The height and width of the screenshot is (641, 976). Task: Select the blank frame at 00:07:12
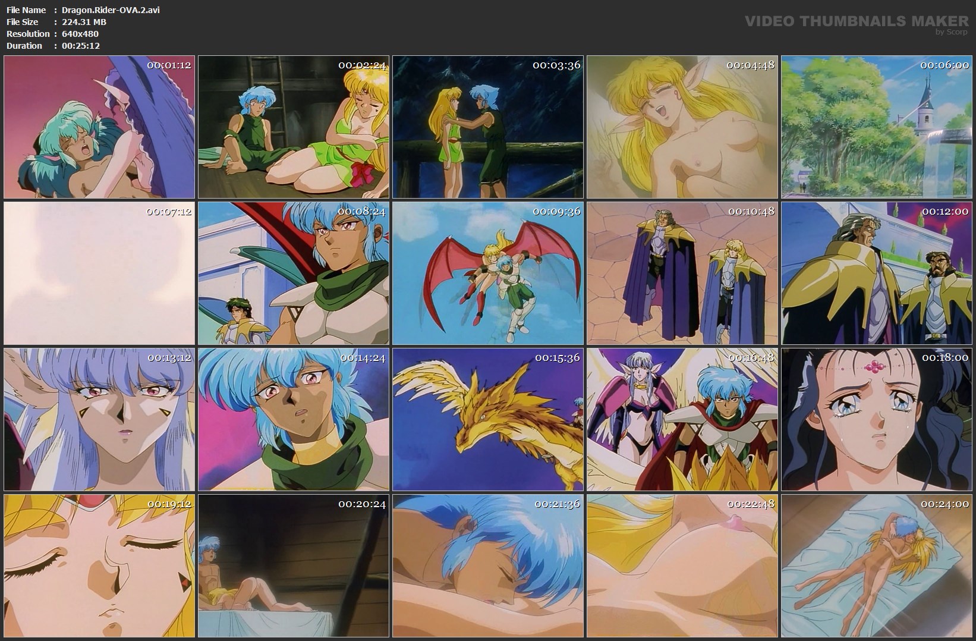(x=99, y=274)
